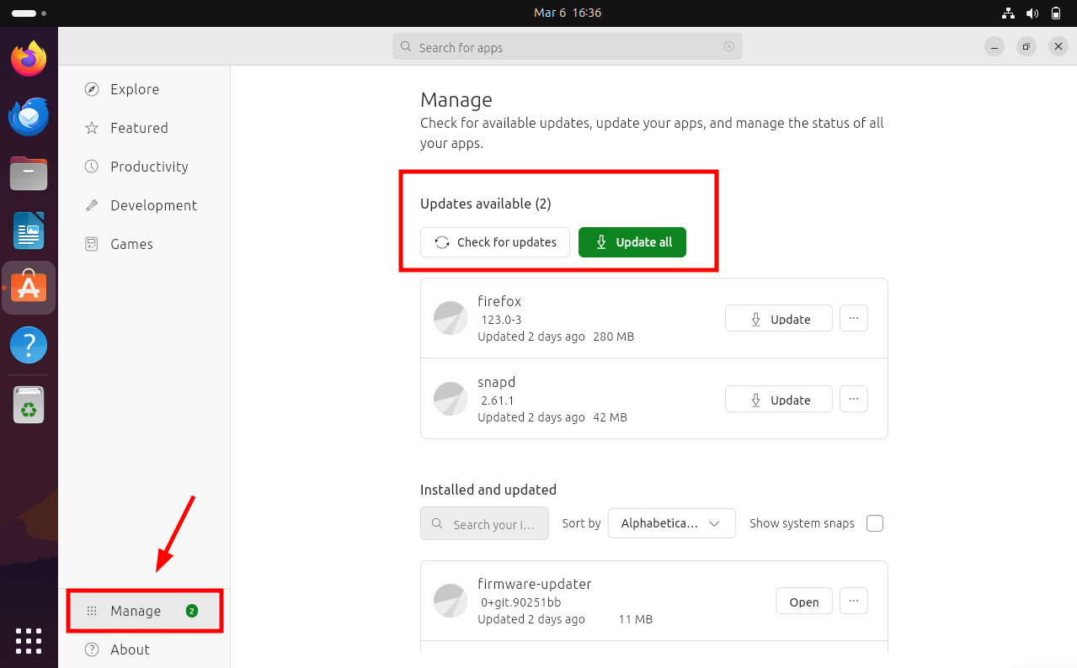The height and width of the screenshot is (668, 1077).
Task: Expand the Sort by Alphabetical dropdown
Action: (x=671, y=523)
